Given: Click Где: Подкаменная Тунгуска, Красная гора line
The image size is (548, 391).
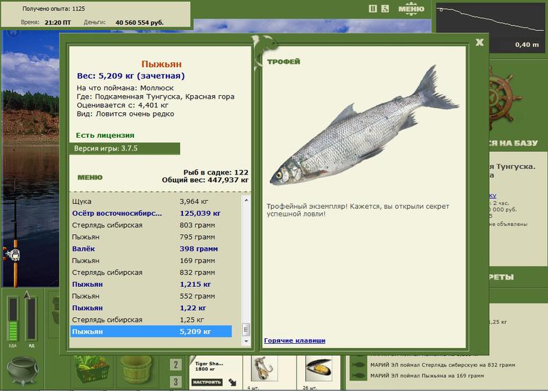Looking at the screenshot, I should 155,97.
